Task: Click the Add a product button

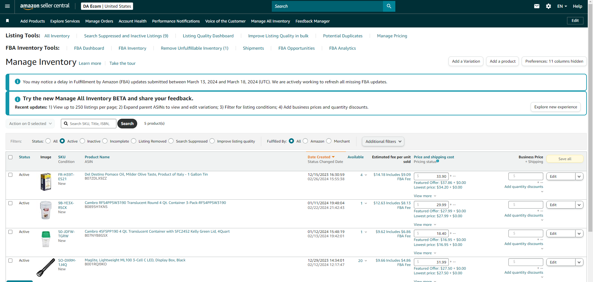Action: pos(503,61)
